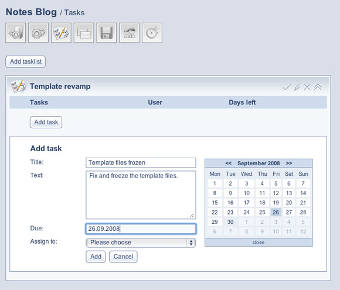Edit Template revamp tasklist with pencil icon
The height and width of the screenshot is (290, 340).
tap(297, 87)
